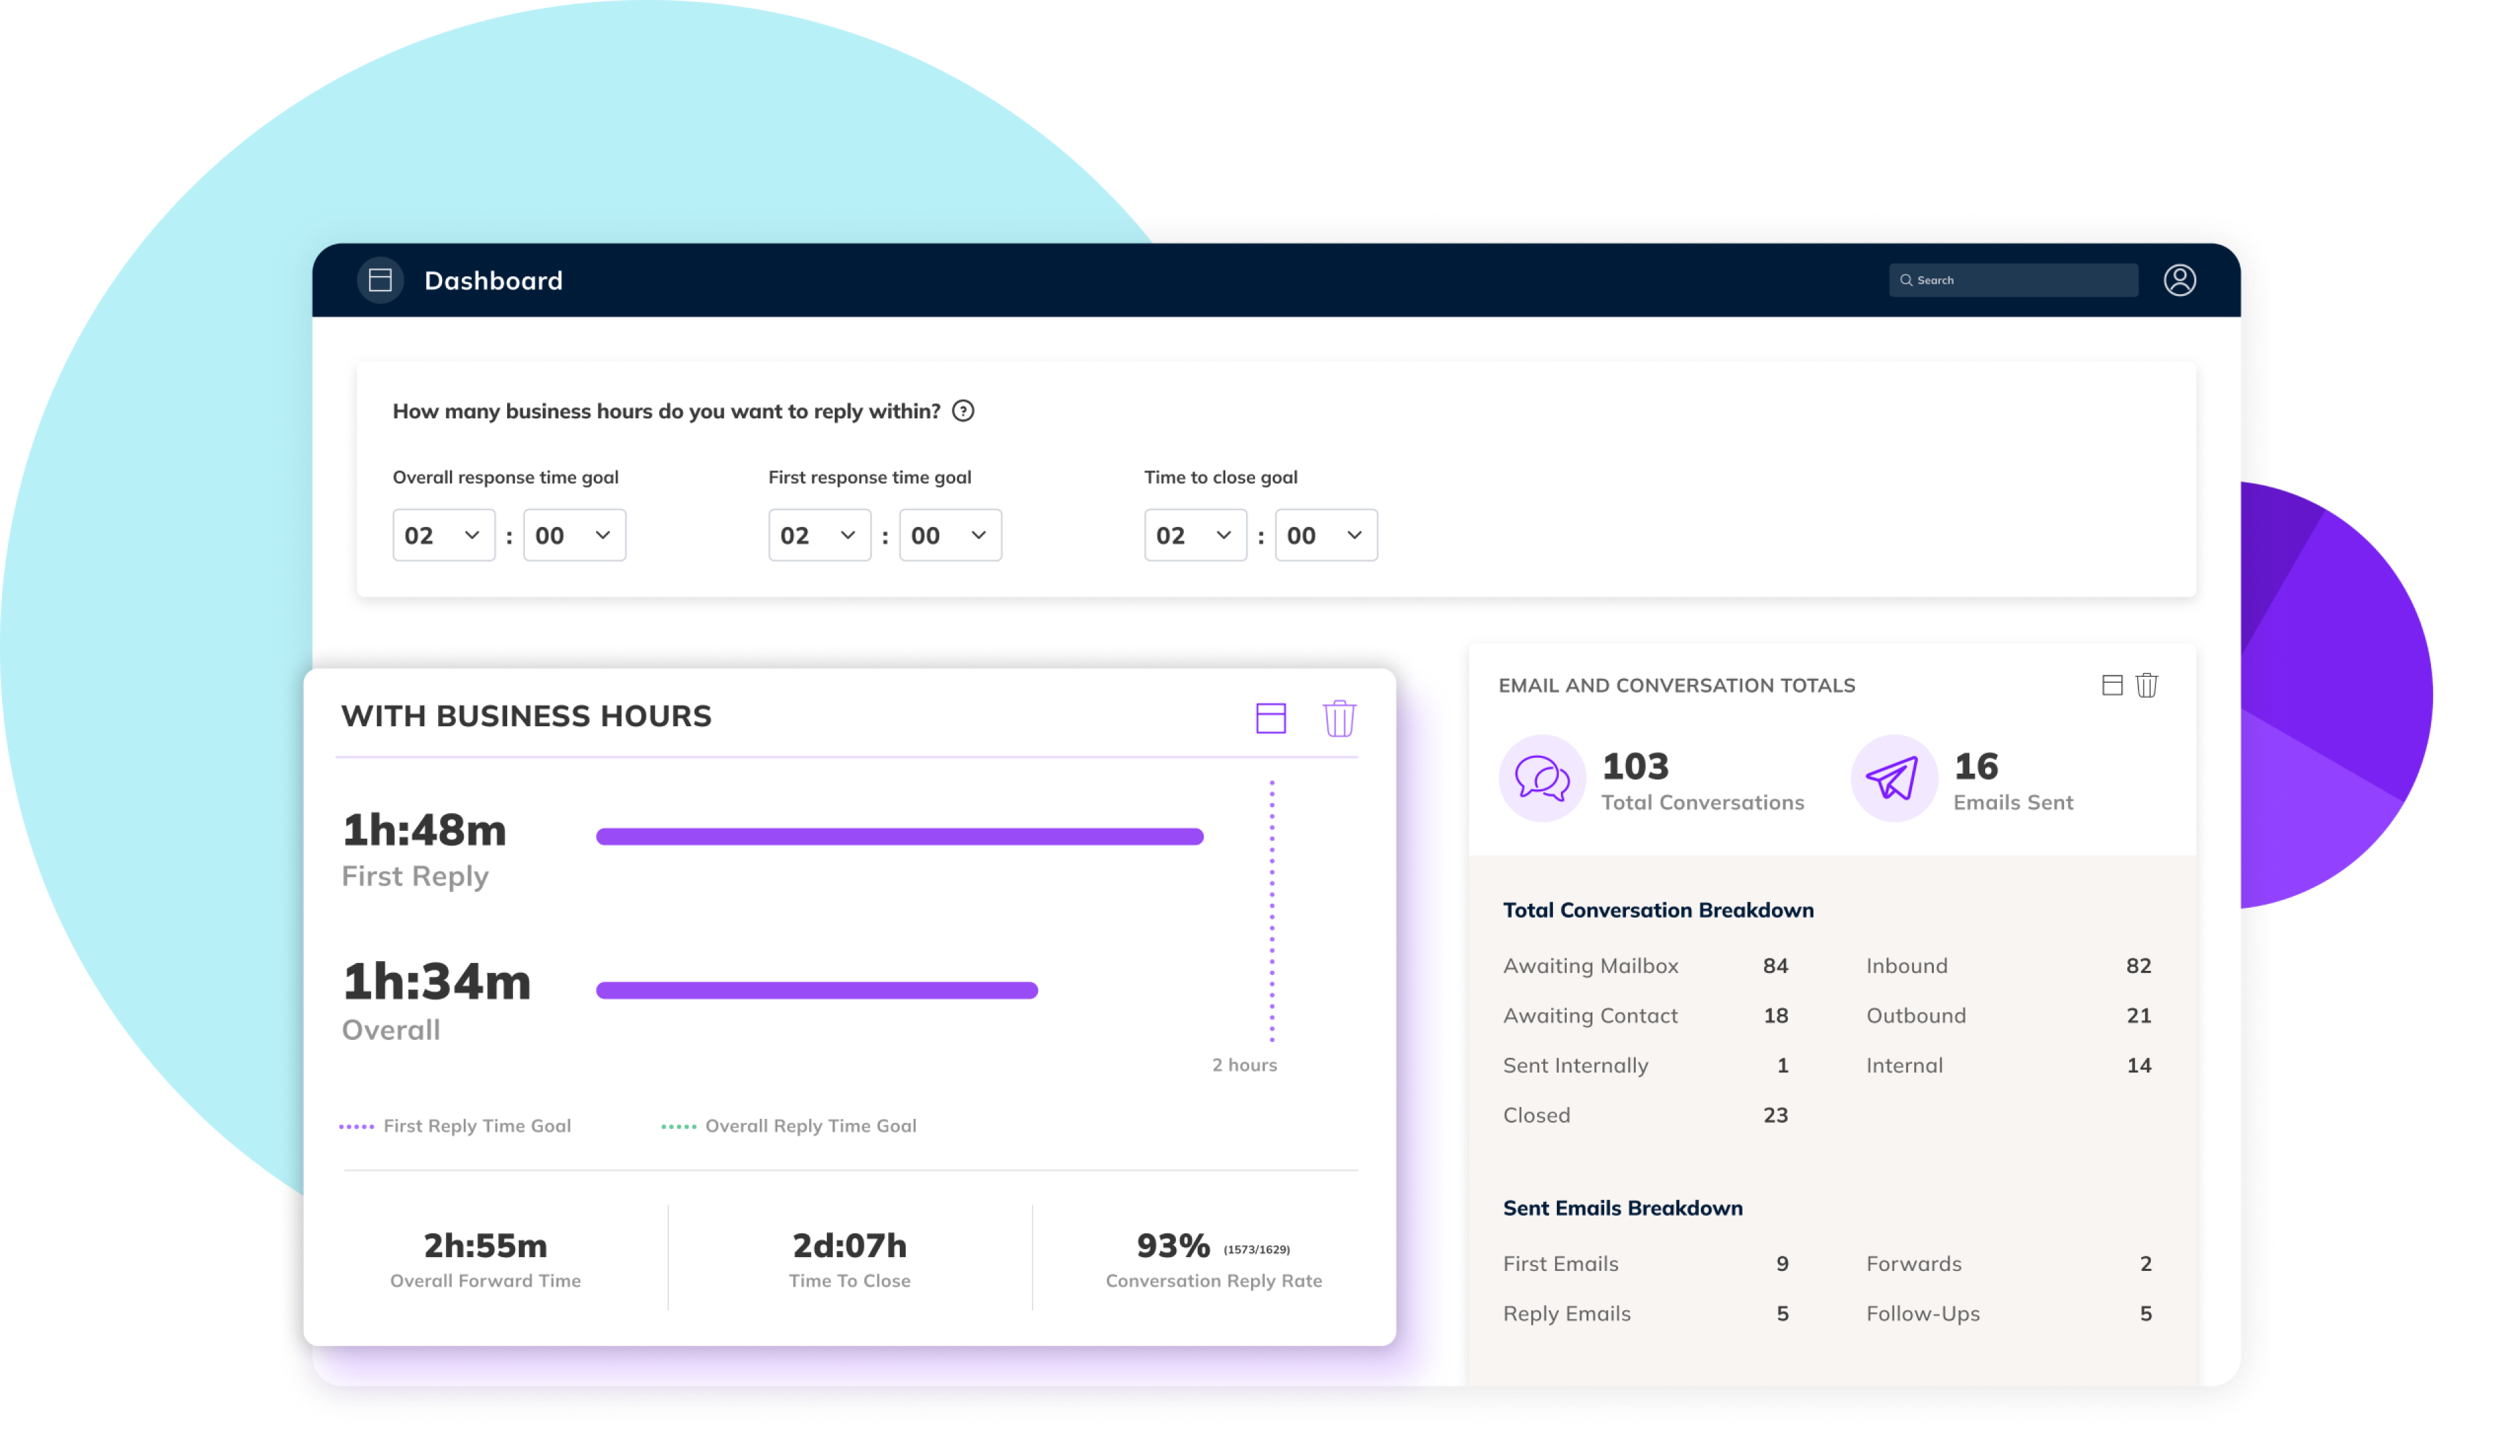2512x1436 pixels.
Task: Select the Follow-Ups row
Action: (2009, 1315)
